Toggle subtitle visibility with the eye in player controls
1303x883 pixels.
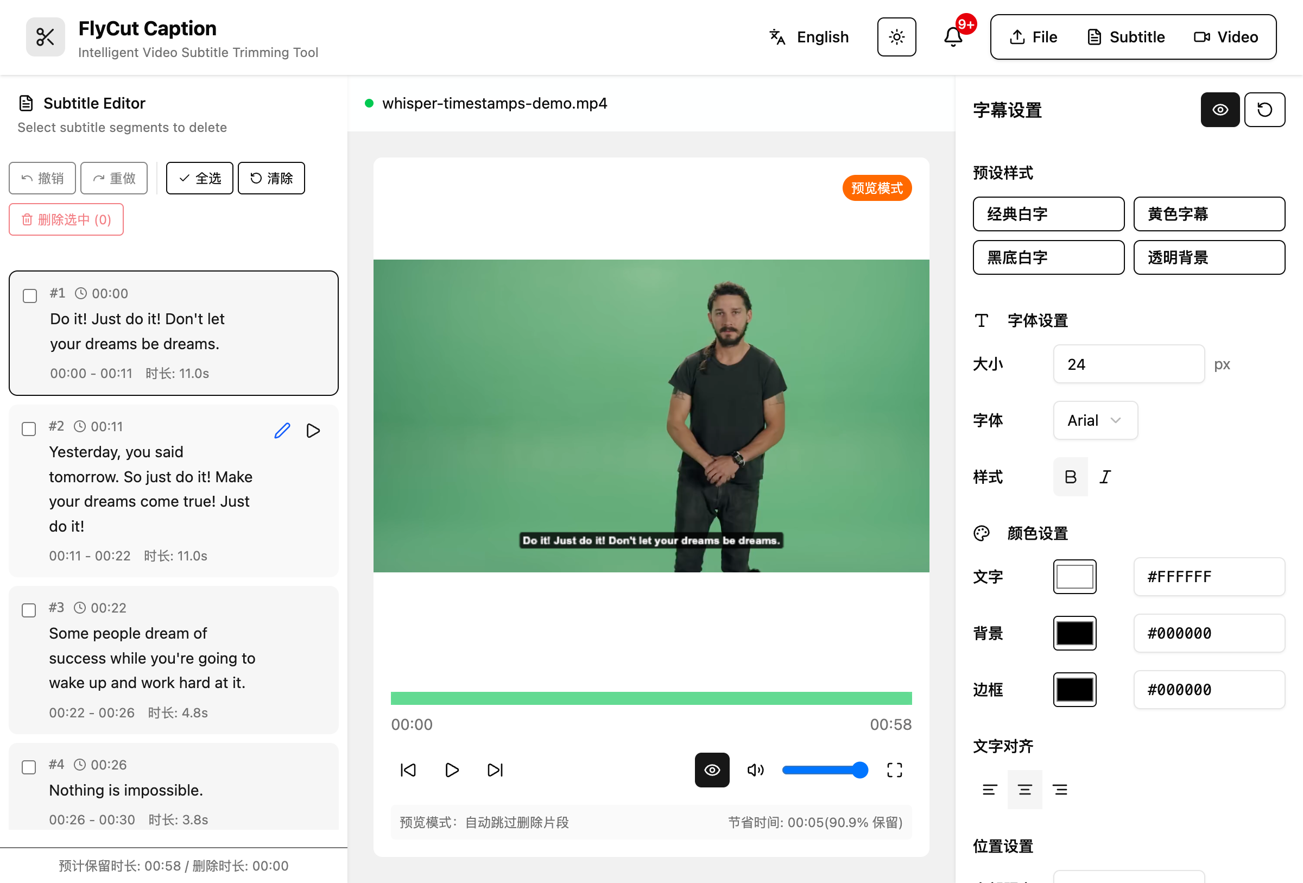point(711,770)
